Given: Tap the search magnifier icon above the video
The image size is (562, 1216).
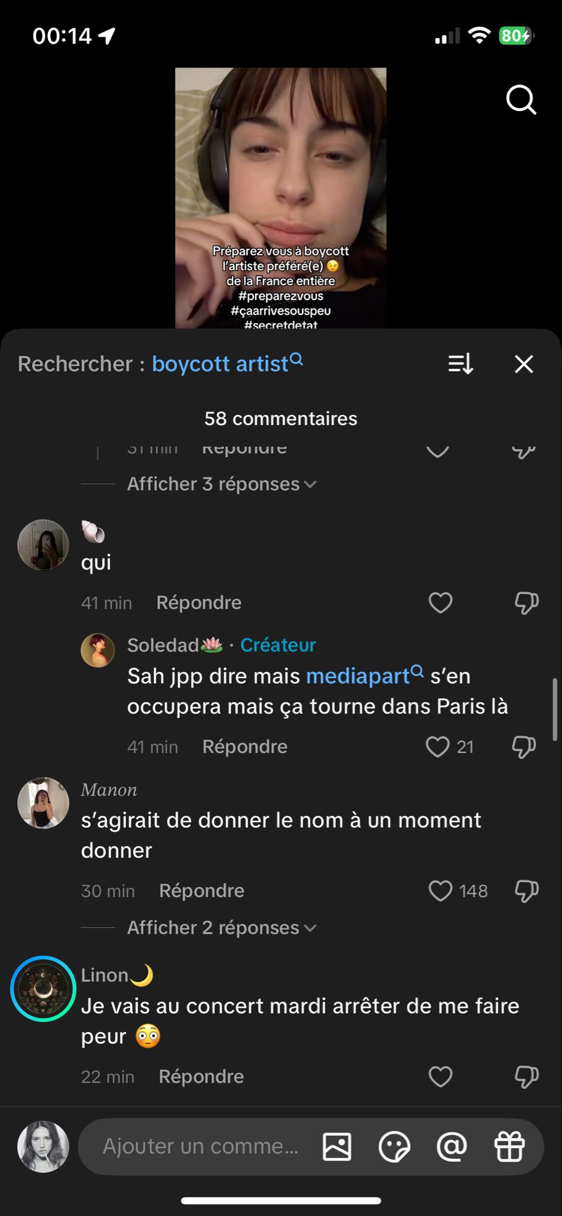Looking at the screenshot, I should 521,100.
